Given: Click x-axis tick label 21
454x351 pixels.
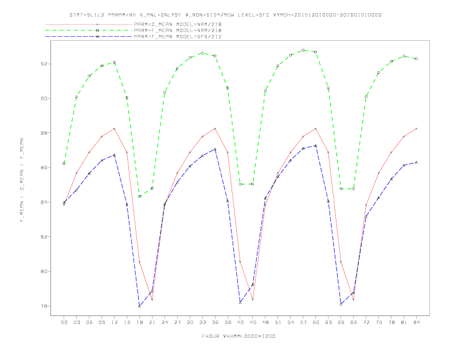Looking at the screenshot, I should click(x=152, y=322).
